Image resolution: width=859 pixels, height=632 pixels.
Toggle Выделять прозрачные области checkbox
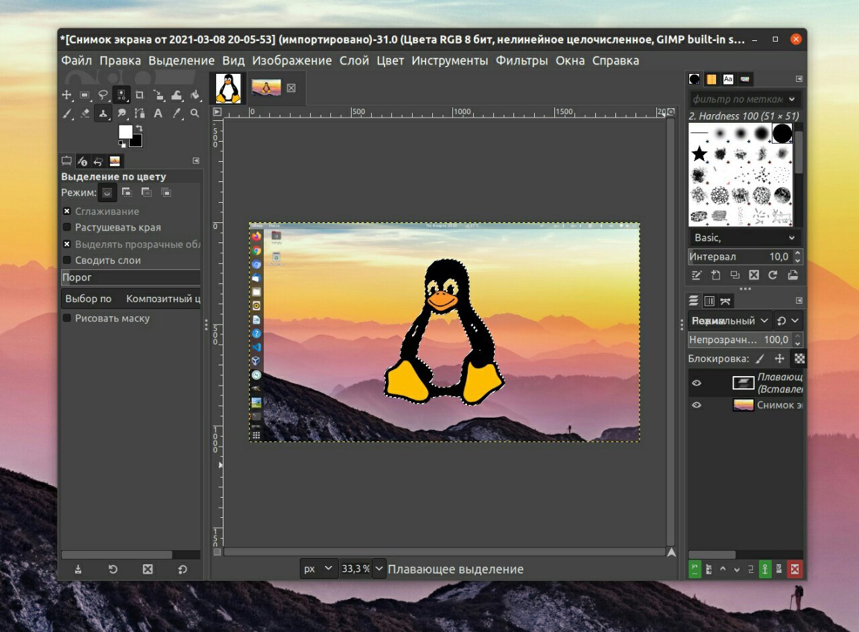tap(66, 244)
